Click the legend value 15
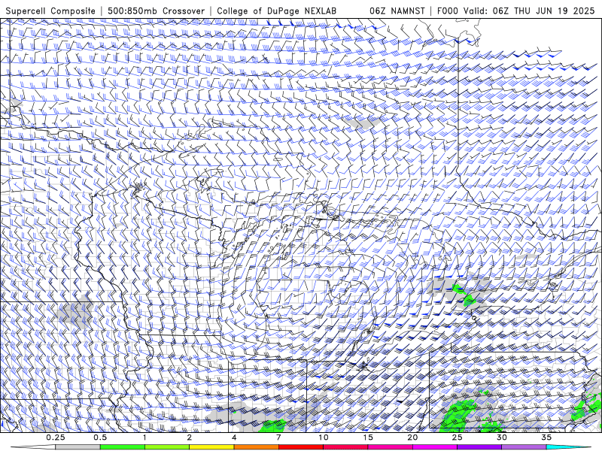Screen dimensions: 602x451 pyautogui.click(x=368, y=437)
